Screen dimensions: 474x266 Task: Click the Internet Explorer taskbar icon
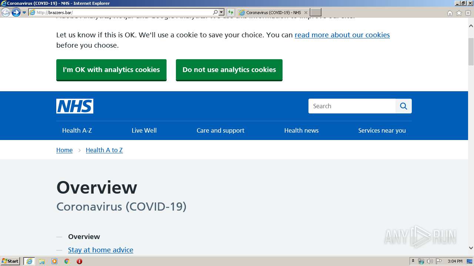(x=29, y=261)
